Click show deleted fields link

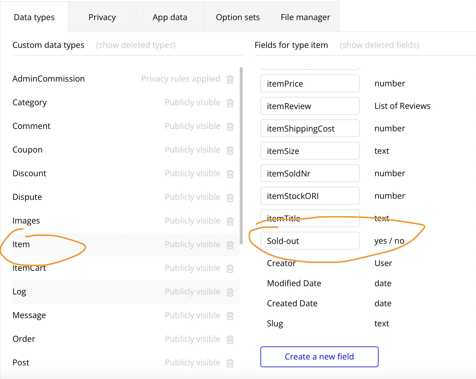[x=379, y=45]
